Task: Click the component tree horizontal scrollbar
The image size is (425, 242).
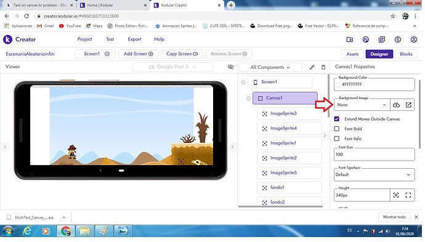Action: pyautogui.click(x=280, y=207)
